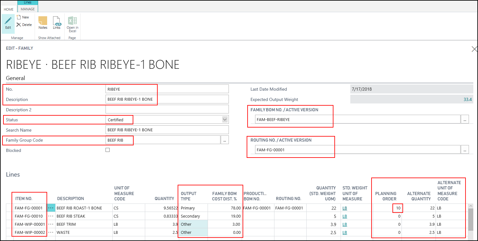The width and height of the screenshot is (478, 241).
Task: Sort by ALTERNATE QUANTITY column header
Action: tap(419, 196)
